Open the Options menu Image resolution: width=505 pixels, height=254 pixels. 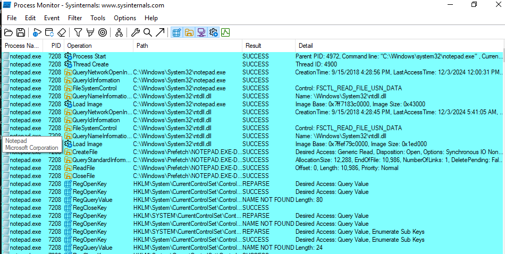[125, 18]
